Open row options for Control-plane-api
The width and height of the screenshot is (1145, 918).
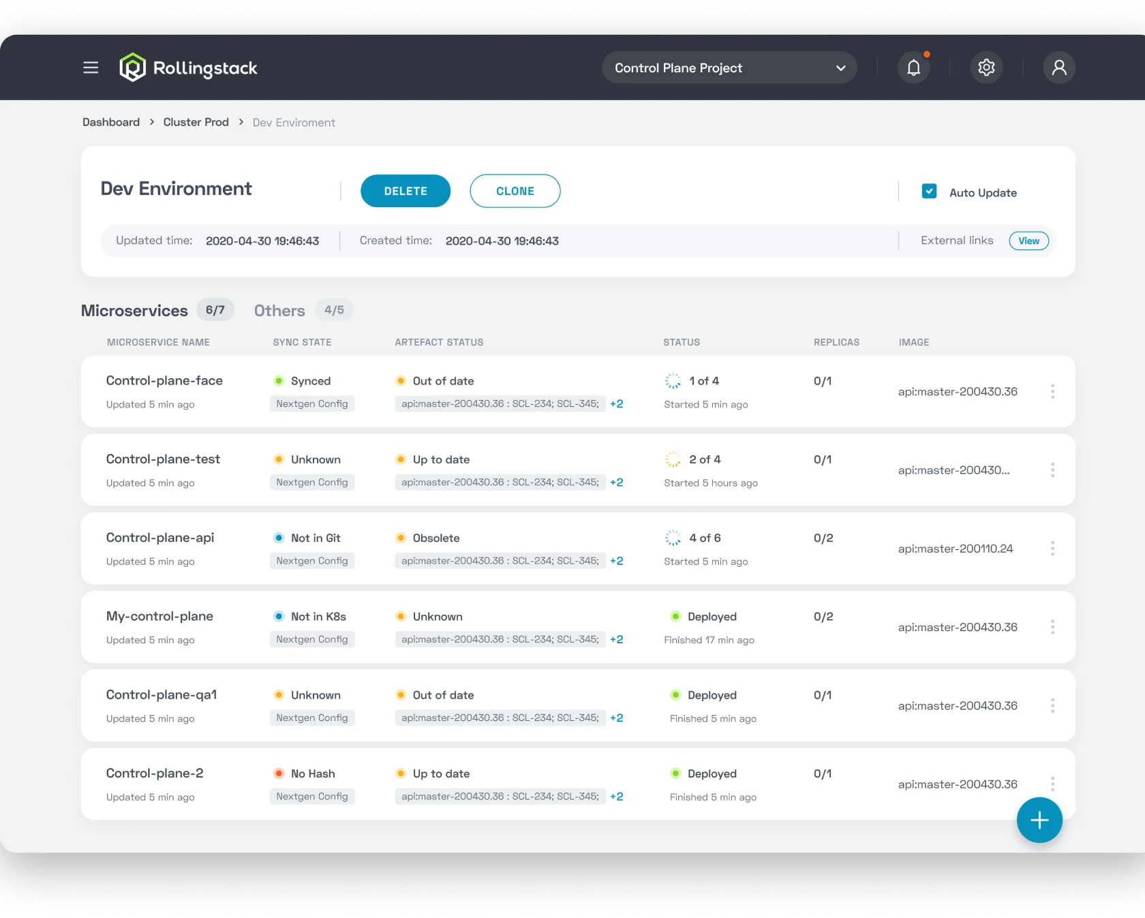1053,549
